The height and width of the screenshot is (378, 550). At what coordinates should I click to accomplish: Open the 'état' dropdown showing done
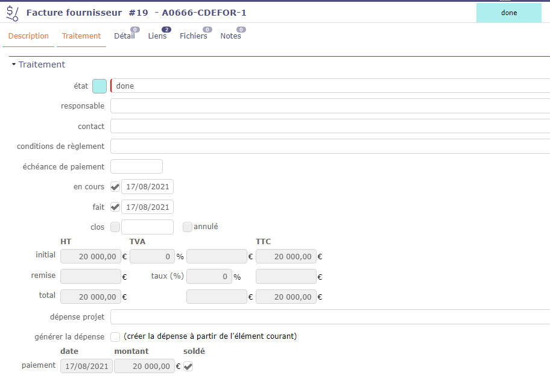pos(330,86)
